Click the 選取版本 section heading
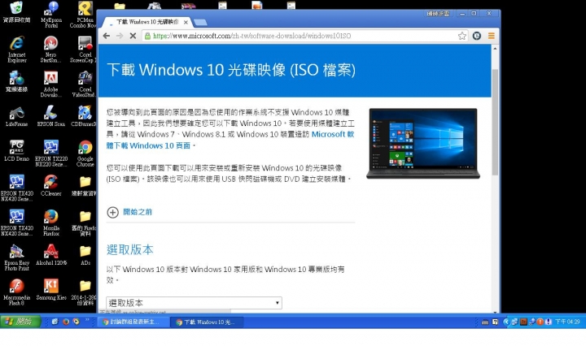Image resolution: width=586 pixels, height=346 pixels. pyautogui.click(x=129, y=249)
